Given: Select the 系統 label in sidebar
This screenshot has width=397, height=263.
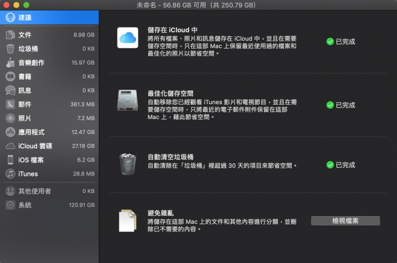Looking at the screenshot, I should (25, 205).
